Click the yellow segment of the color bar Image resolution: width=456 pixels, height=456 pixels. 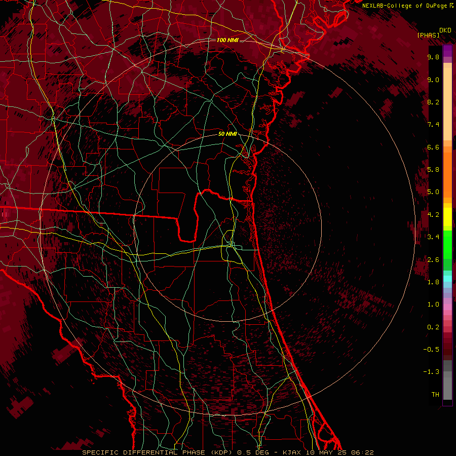coord(447,217)
